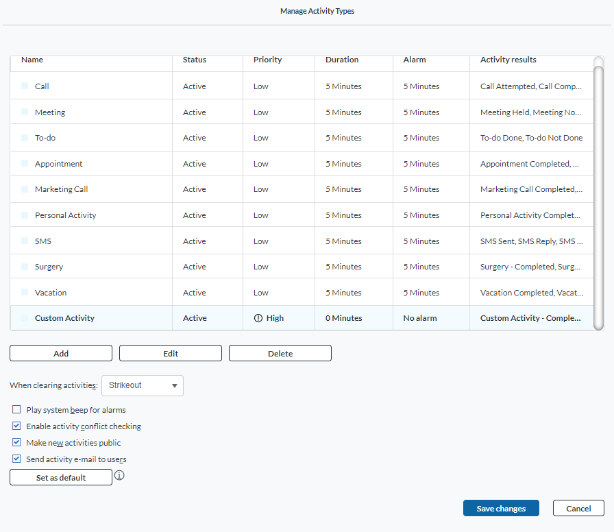Click the activity list vertical scrollbar
This screenshot has height=532, width=614.
click(598, 198)
